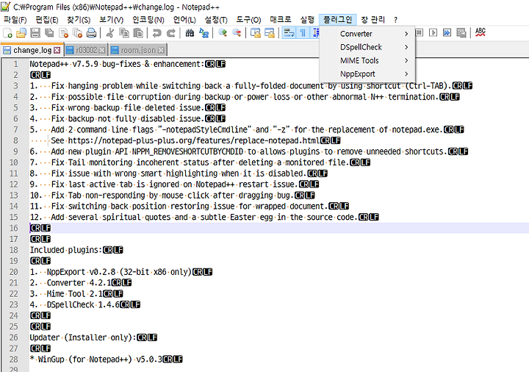Click line number 1 in the margin
The image size is (529, 372).
point(15,64)
